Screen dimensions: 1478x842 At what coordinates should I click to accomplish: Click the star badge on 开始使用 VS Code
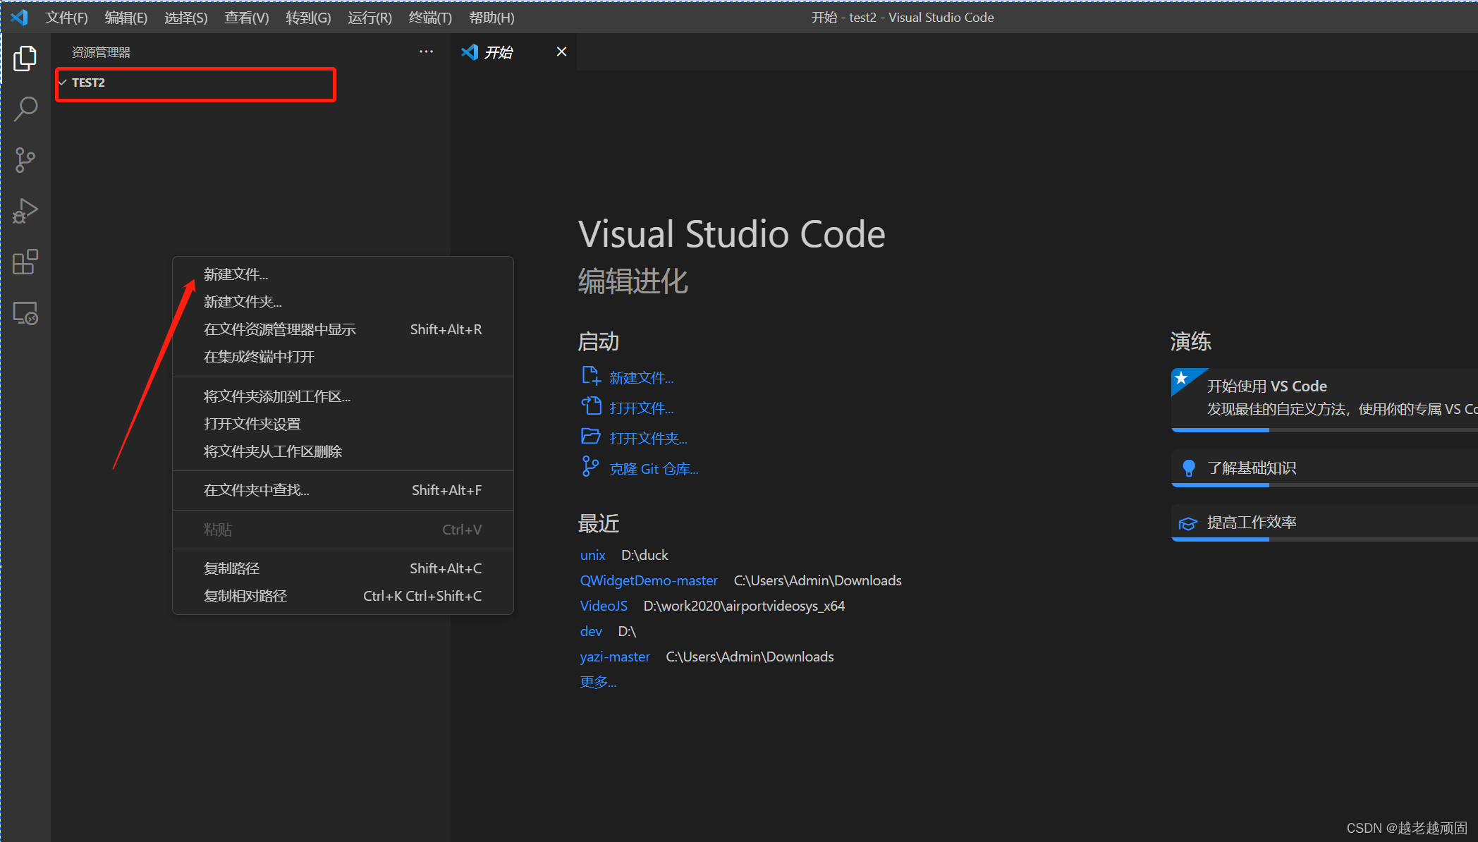click(1182, 379)
